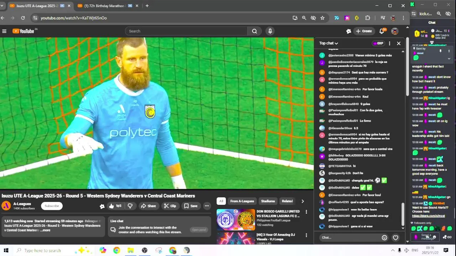456x256 pixels.
Task: Open options for 3 Hour DJ Visuals video
Action: [306, 235]
